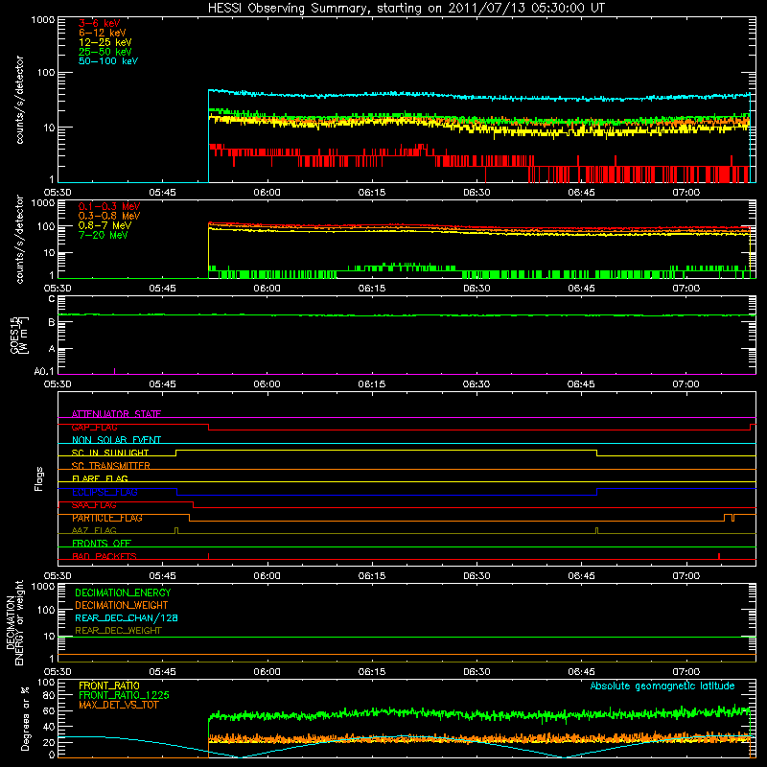Image resolution: width=767 pixels, height=767 pixels.
Task: Click the cyan 50-100 keV count trace
Action: tap(479, 98)
